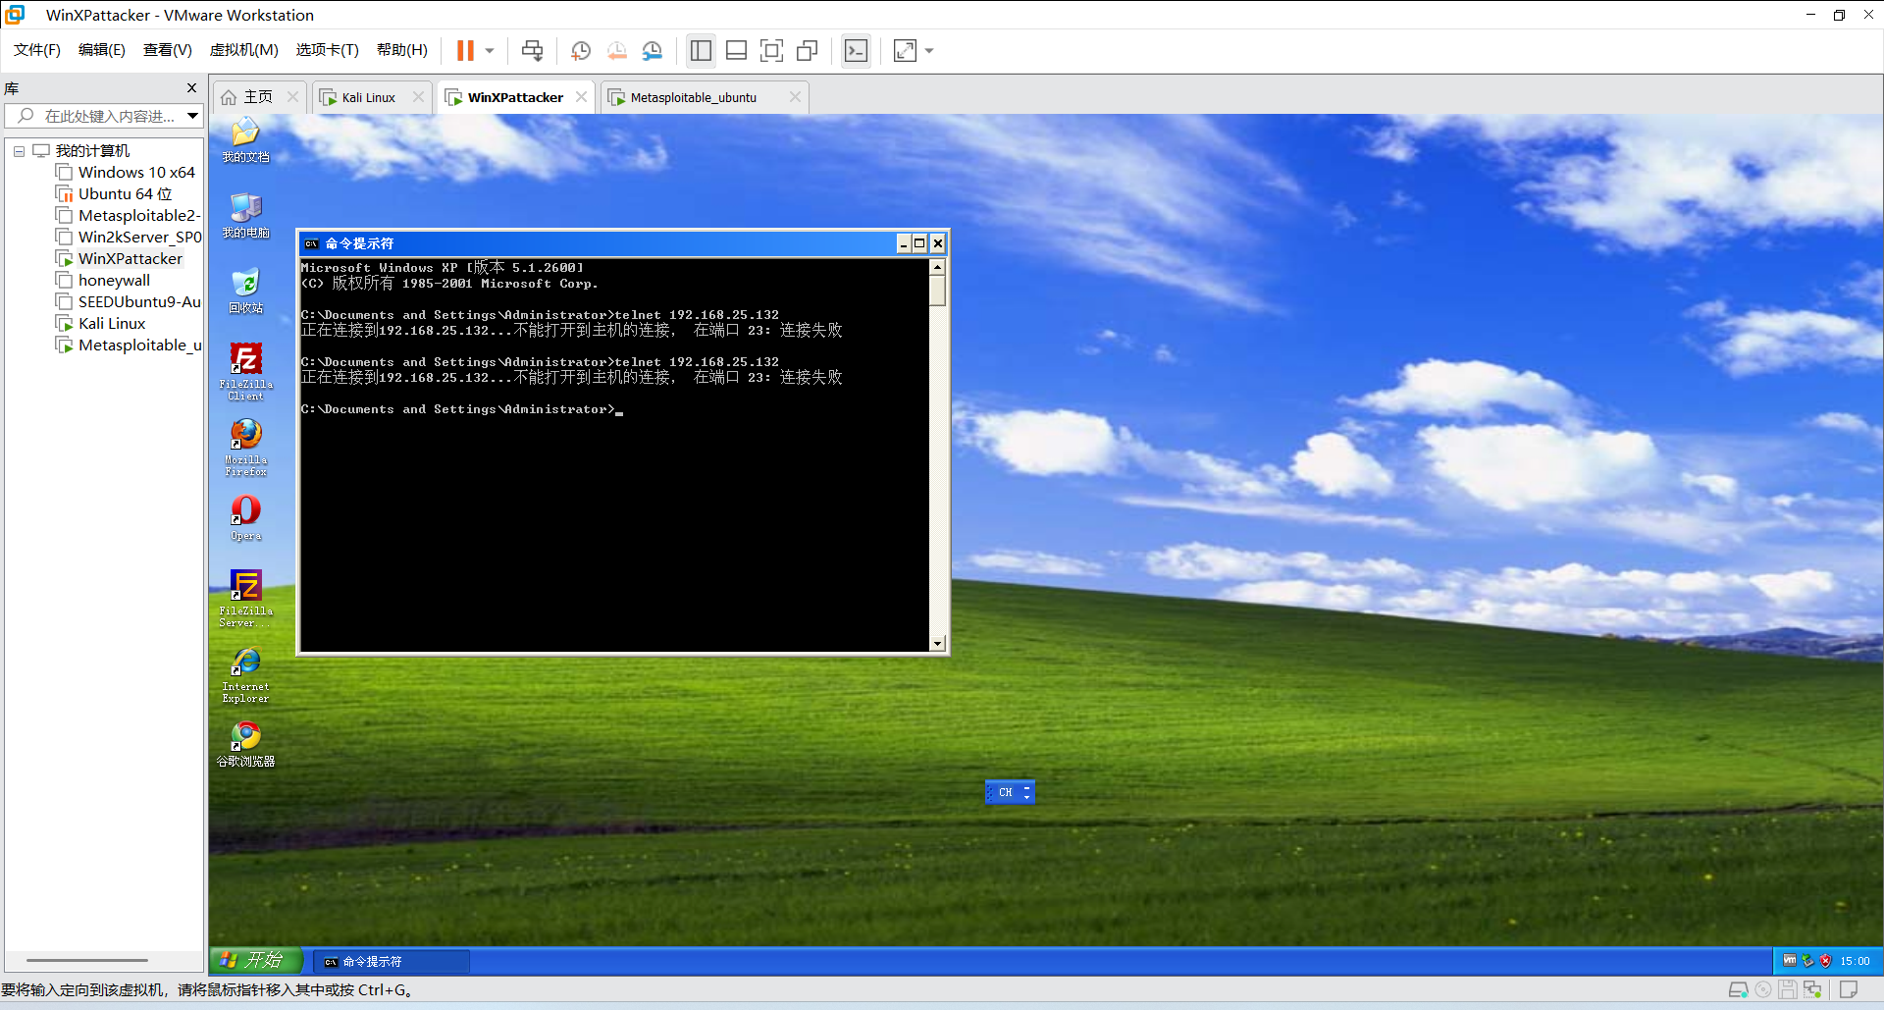1884x1010 pixels.
Task: Close the 库 library panel
Action: (191, 88)
